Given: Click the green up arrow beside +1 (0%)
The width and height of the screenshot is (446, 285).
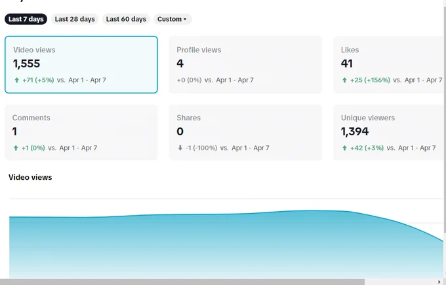Looking at the screenshot, I should click(x=16, y=148).
